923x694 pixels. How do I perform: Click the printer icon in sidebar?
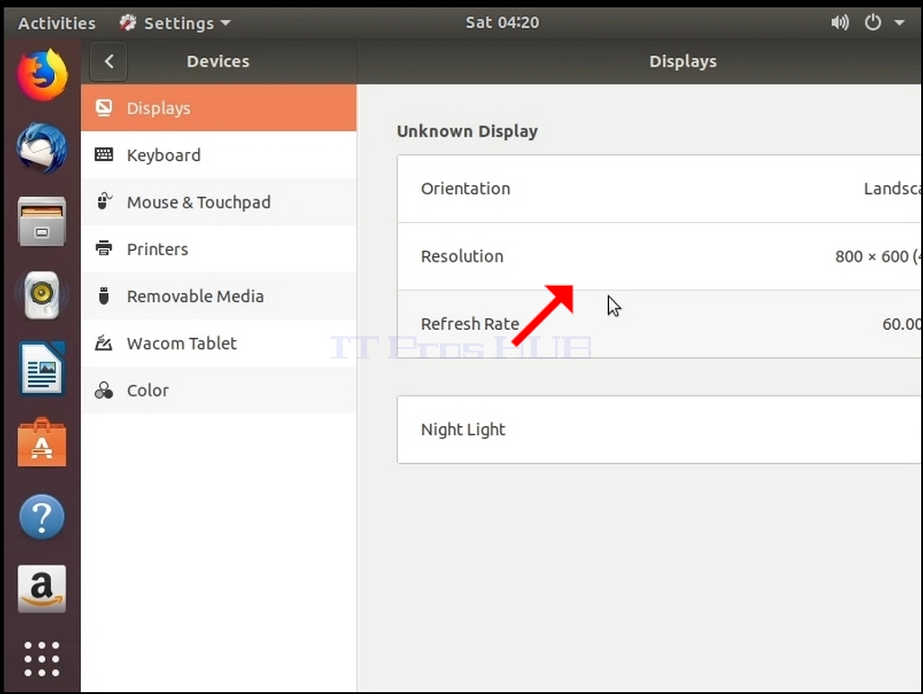[103, 249]
